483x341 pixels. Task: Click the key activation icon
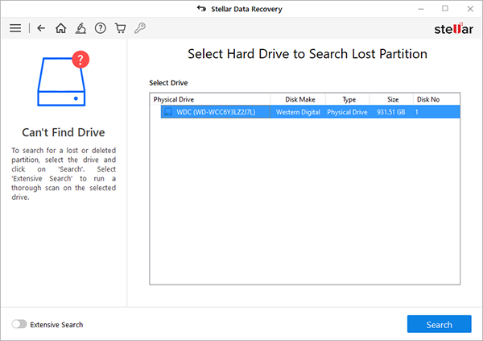click(x=140, y=28)
